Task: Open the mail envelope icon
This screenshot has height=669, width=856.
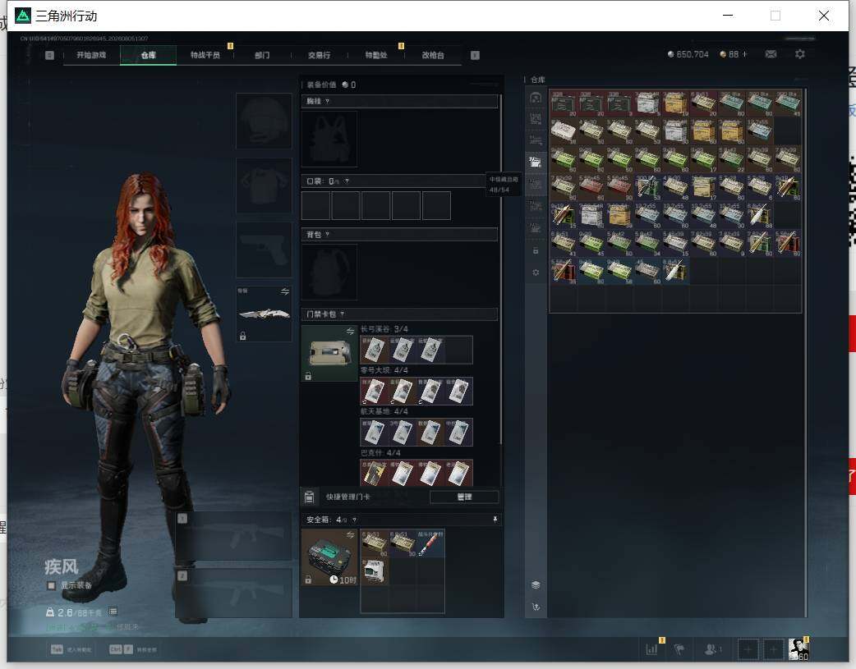Action: [771, 54]
